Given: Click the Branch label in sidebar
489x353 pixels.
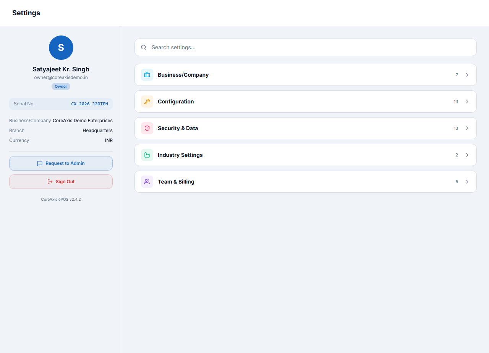Looking at the screenshot, I should [x=17, y=131].
